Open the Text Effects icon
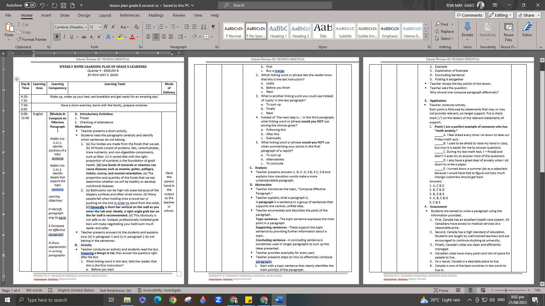Viewport: 545px width, 306px height. tap(108, 37)
